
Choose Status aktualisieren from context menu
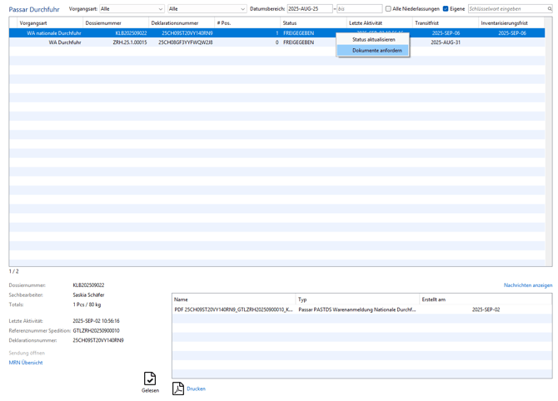coord(373,39)
